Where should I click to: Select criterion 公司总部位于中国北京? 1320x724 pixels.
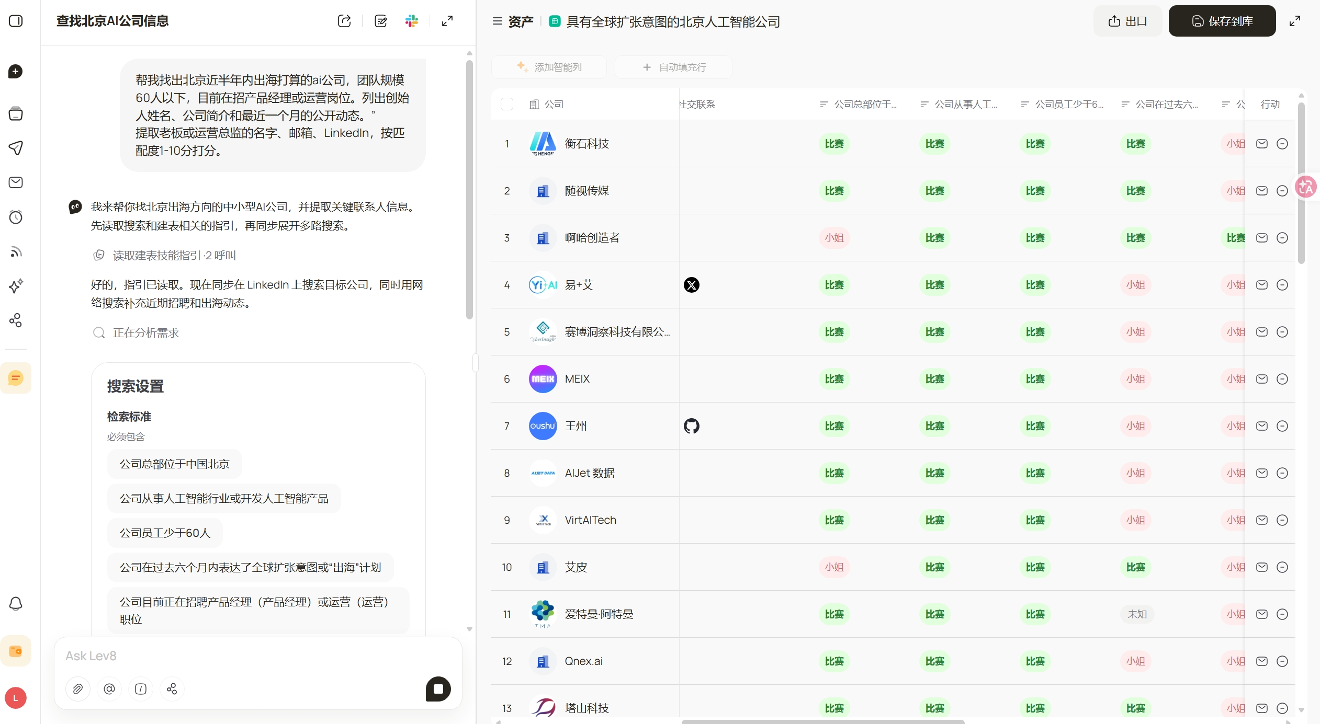174,464
